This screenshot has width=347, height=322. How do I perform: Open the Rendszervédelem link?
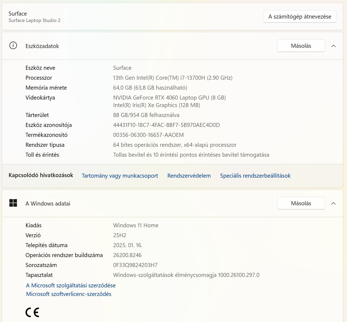point(189,176)
